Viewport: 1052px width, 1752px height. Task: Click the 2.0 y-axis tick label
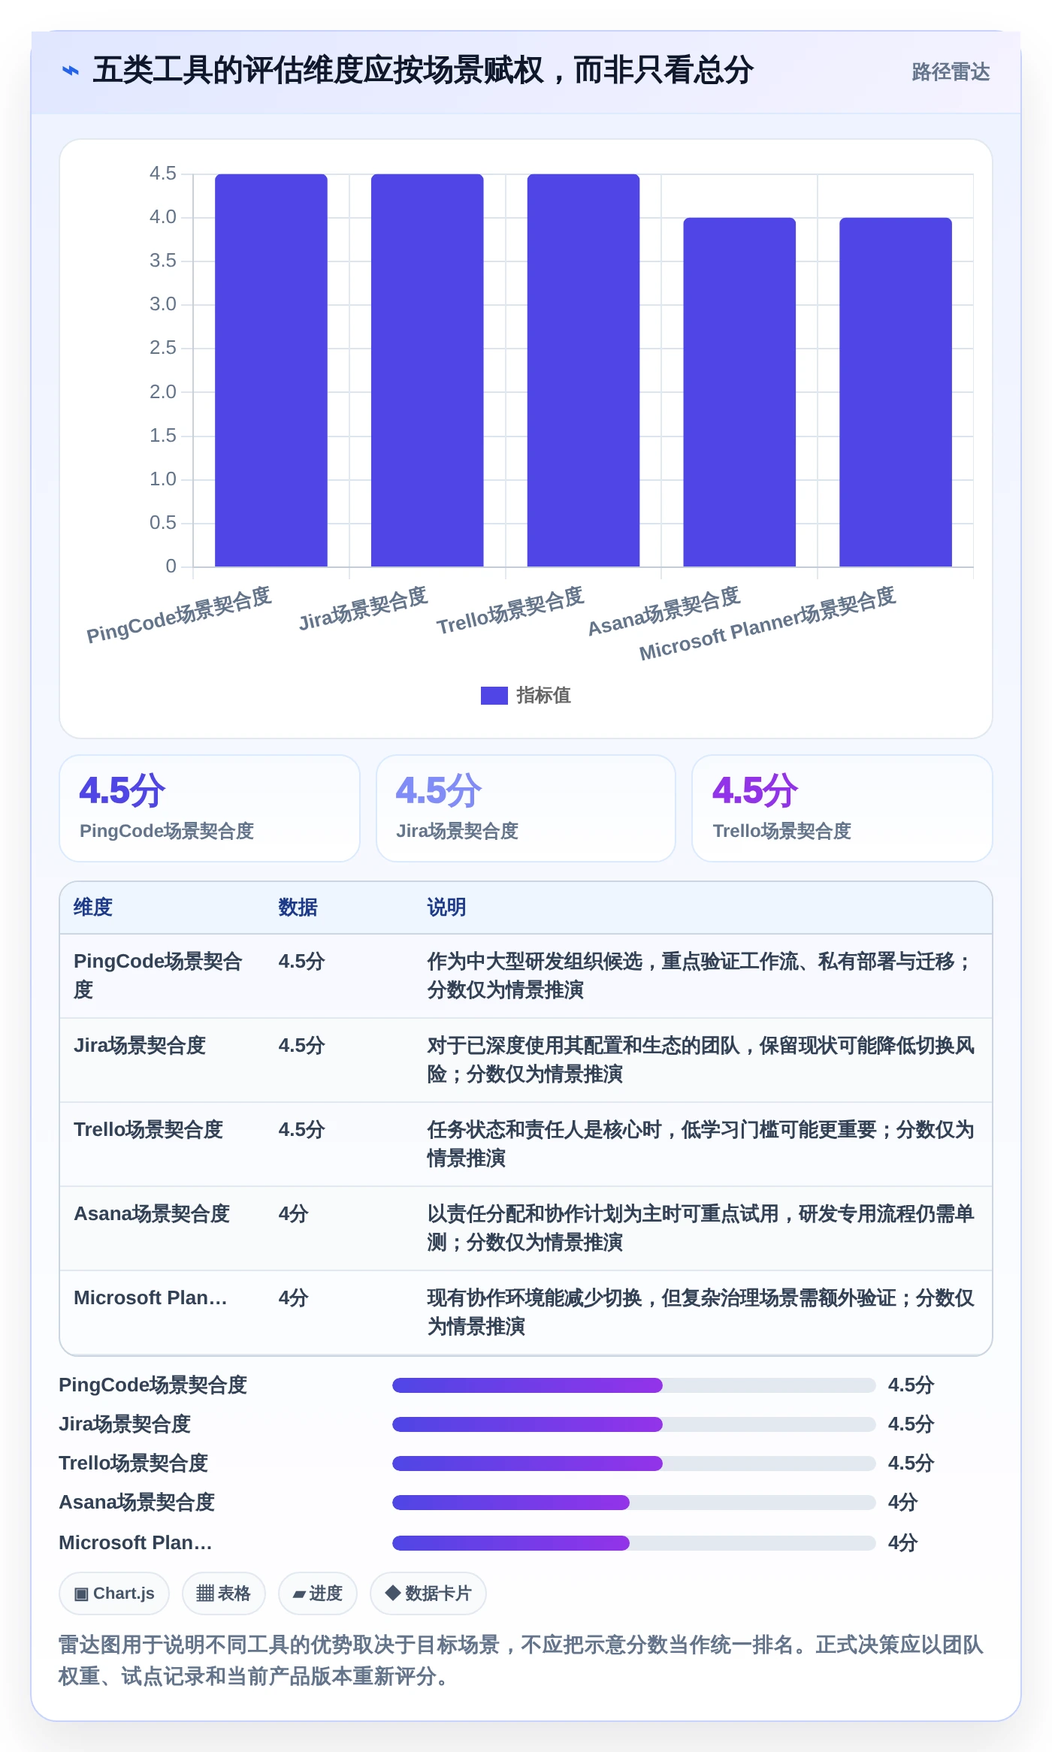coord(163,392)
